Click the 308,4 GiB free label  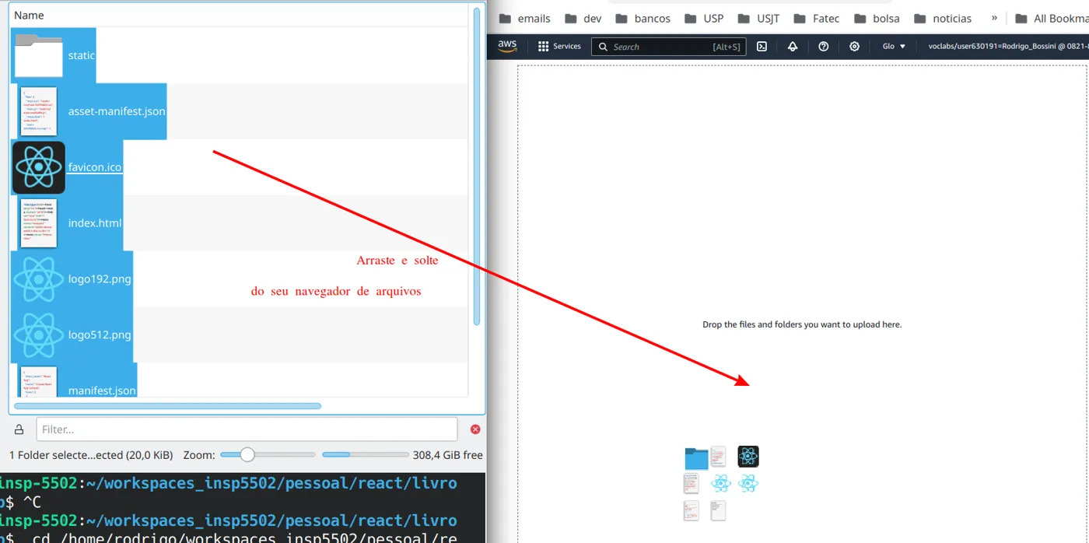tap(448, 455)
